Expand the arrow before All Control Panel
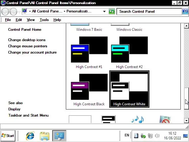The height and width of the screenshot is (142, 189). click(30, 11)
